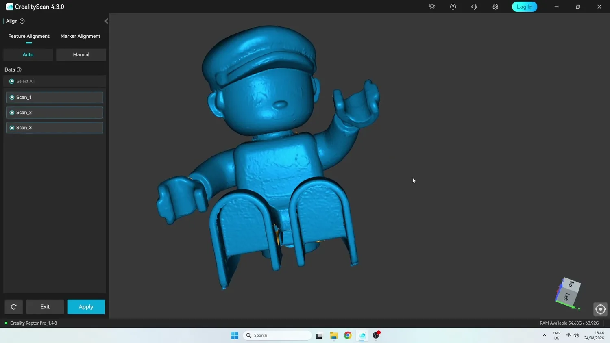Screen dimensions: 610x343
Task: Click the CrealityScan logo icon
Action: (x=9, y=7)
